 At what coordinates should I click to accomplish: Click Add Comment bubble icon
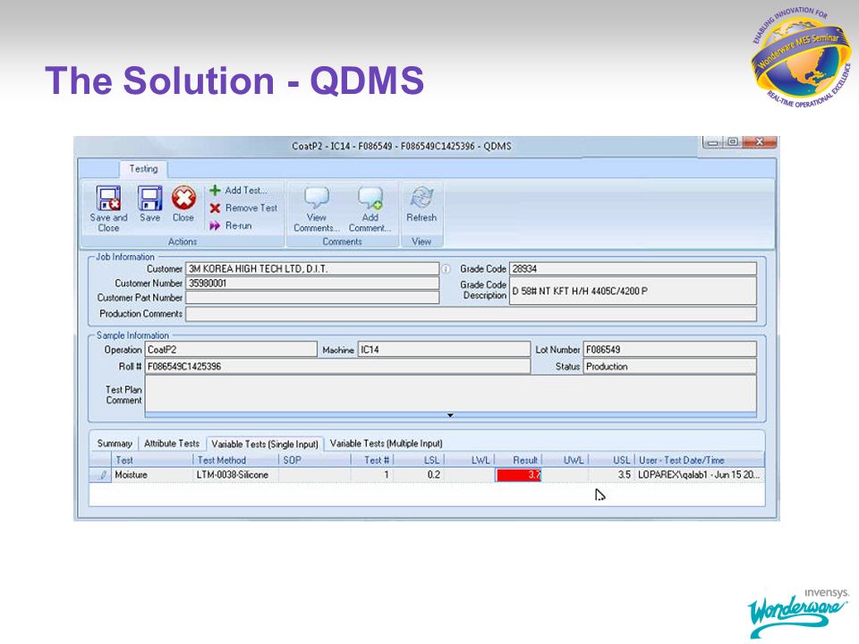pyautogui.click(x=370, y=198)
